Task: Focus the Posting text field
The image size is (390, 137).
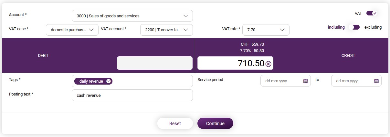Action: (132, 95)
